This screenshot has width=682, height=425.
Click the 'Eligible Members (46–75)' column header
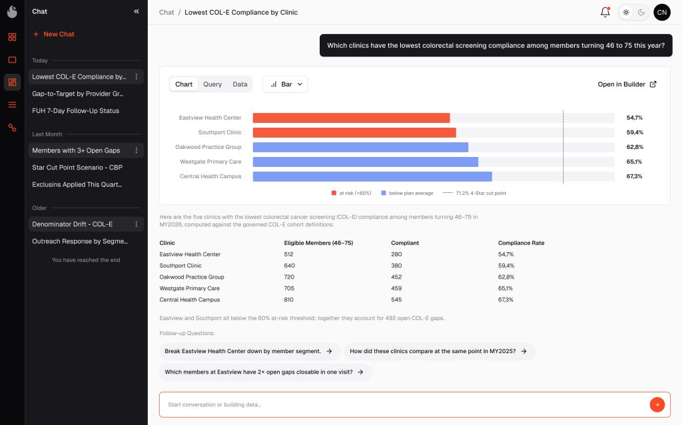pos(318,243)
